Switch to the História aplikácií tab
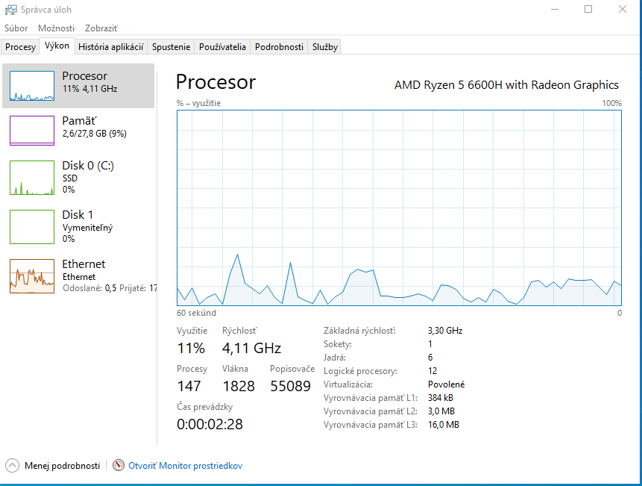 (111, 47)
